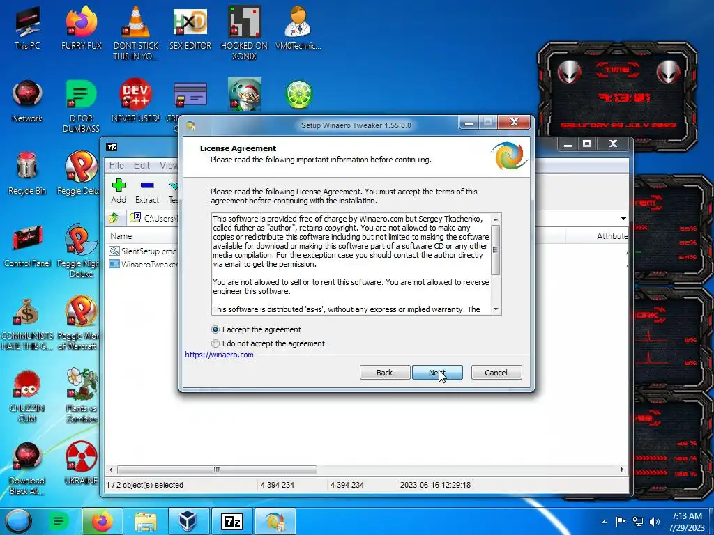714x535 pixels.
Task: Click the 7-Zip path input field
Action: tap(377, 218)
